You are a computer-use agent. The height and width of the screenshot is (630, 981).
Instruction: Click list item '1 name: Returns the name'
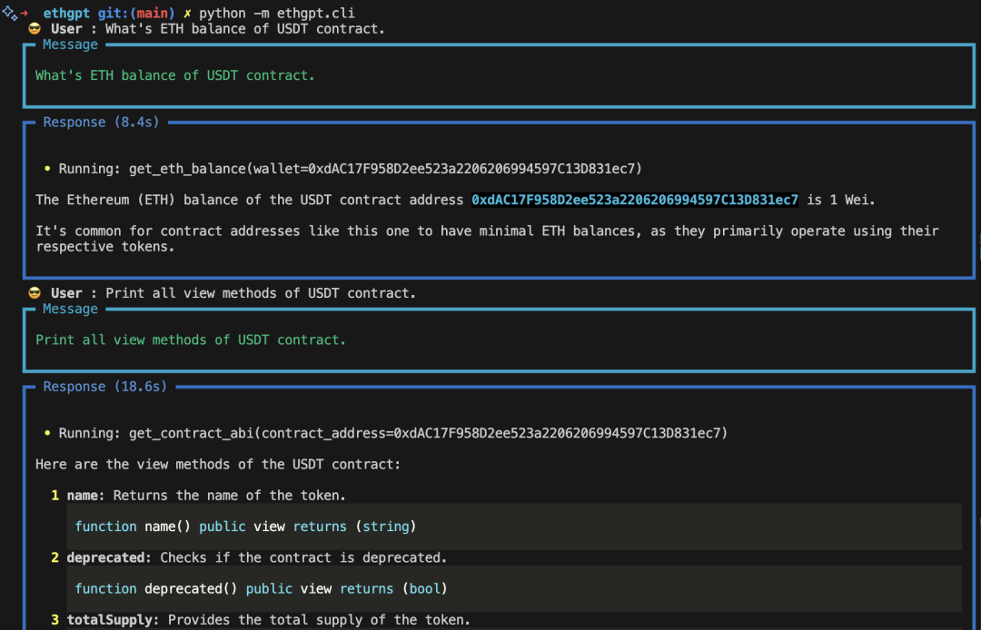pos(198,496)
